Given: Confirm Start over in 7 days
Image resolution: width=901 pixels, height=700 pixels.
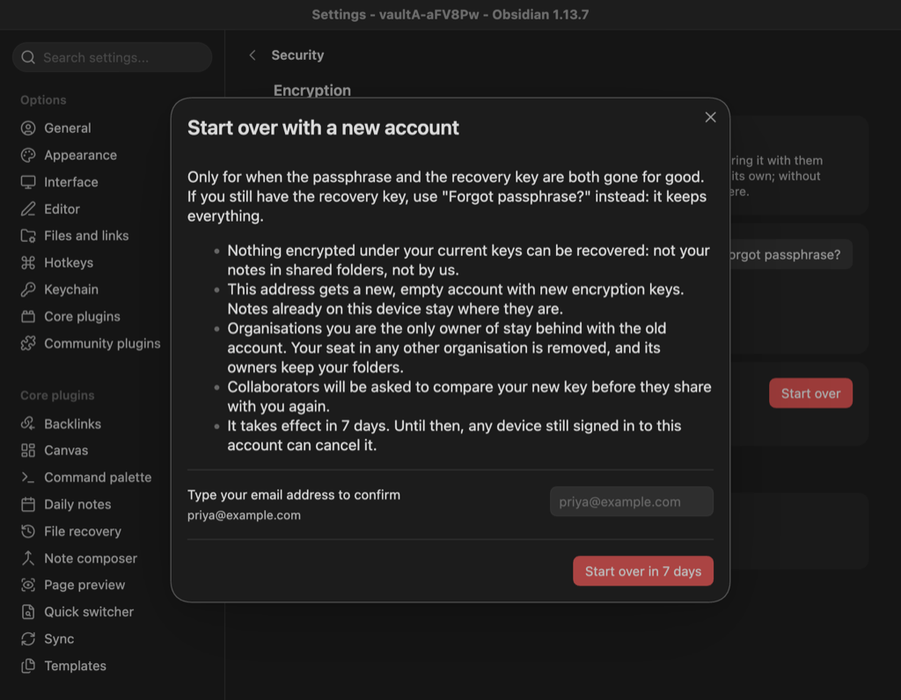Looking at the screenshot, I should 643,571.
